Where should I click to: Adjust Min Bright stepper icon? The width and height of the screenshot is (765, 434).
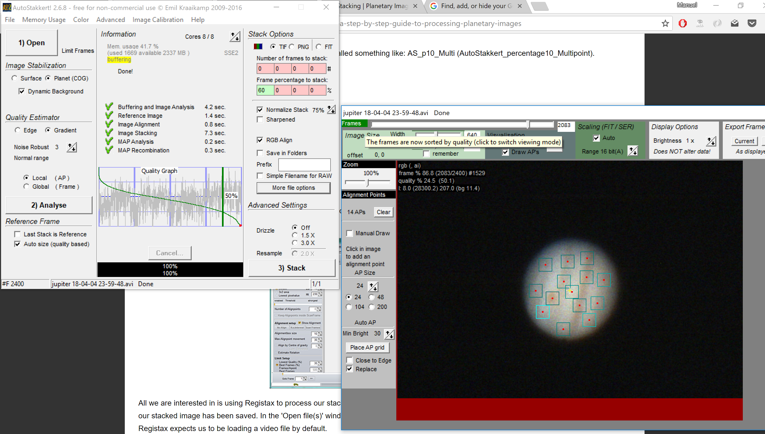point(389,334)
